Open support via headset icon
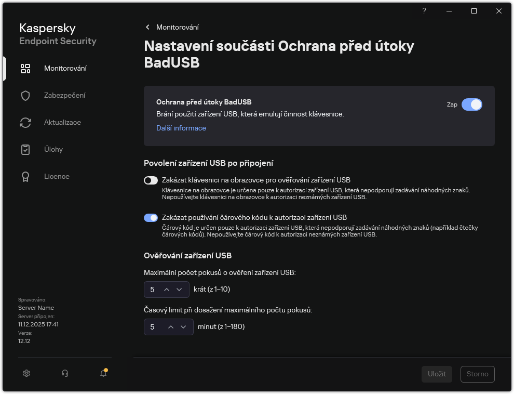514x394 pixels. click(64, 373)
